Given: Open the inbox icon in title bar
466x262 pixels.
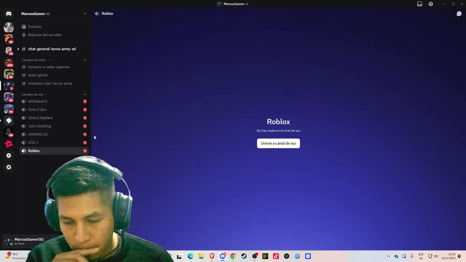Looking at the screenshot, I should [420, 4].
